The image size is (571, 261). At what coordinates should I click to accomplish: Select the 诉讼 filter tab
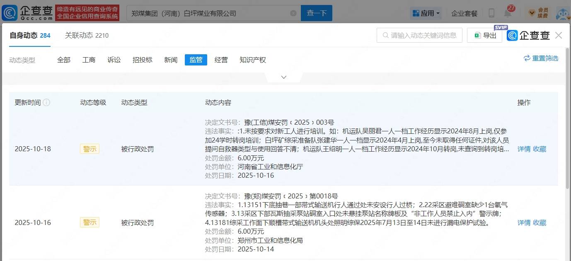114,60
